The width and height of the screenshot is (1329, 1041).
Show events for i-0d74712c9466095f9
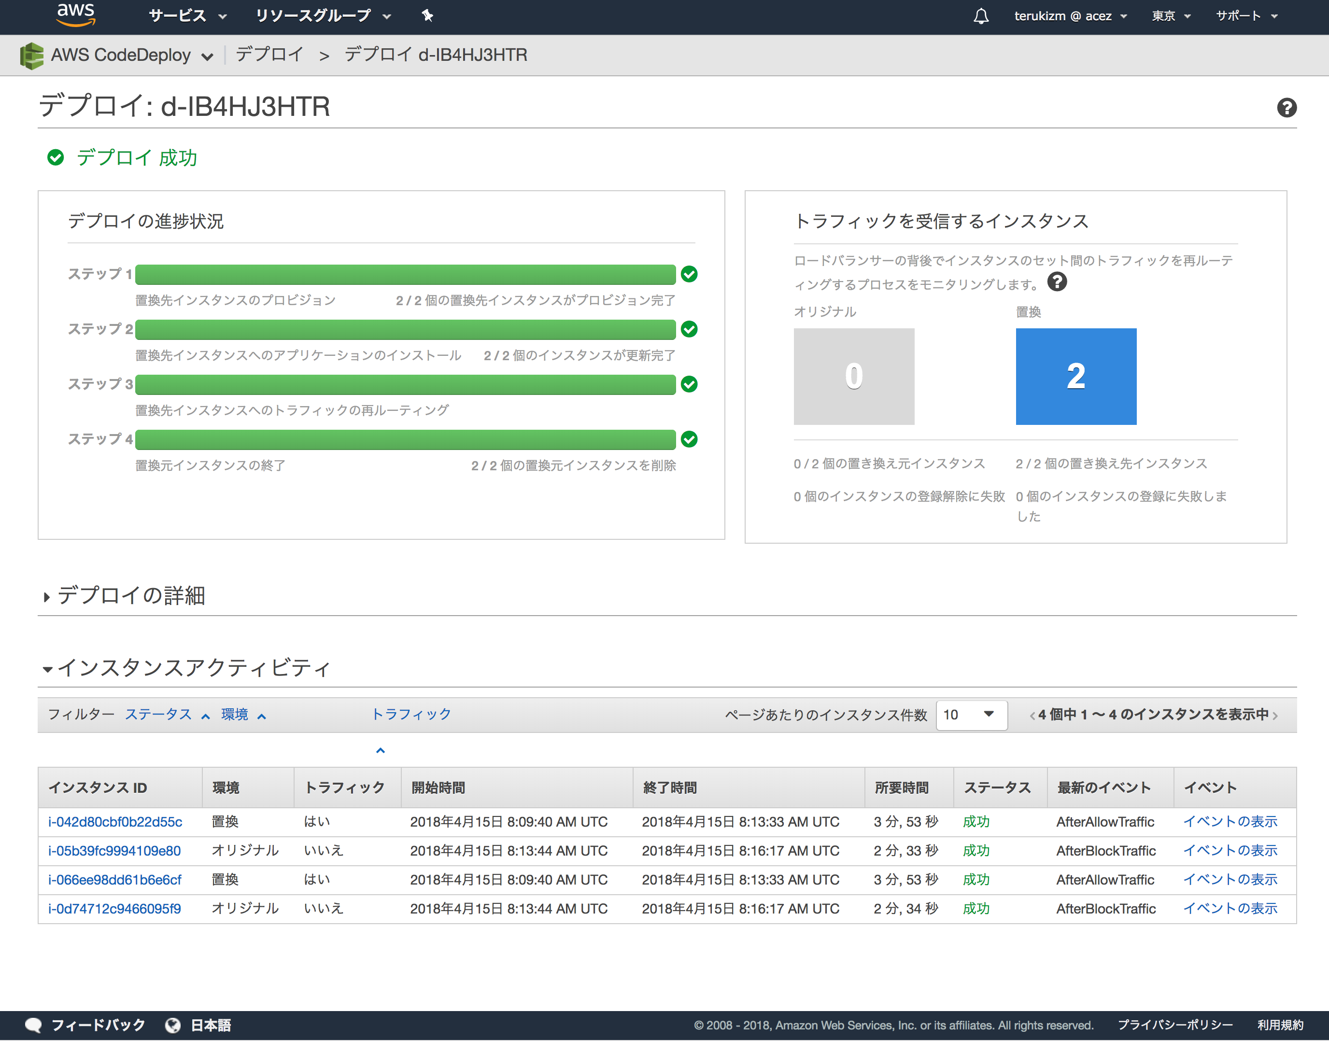(1230, 909)
